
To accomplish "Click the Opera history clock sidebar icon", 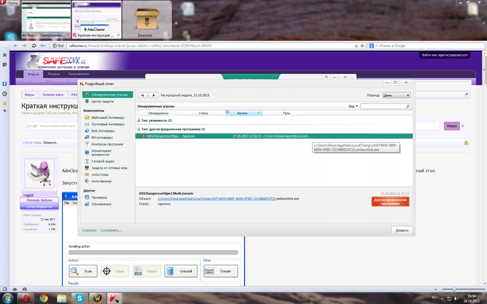I will point(5,94).
